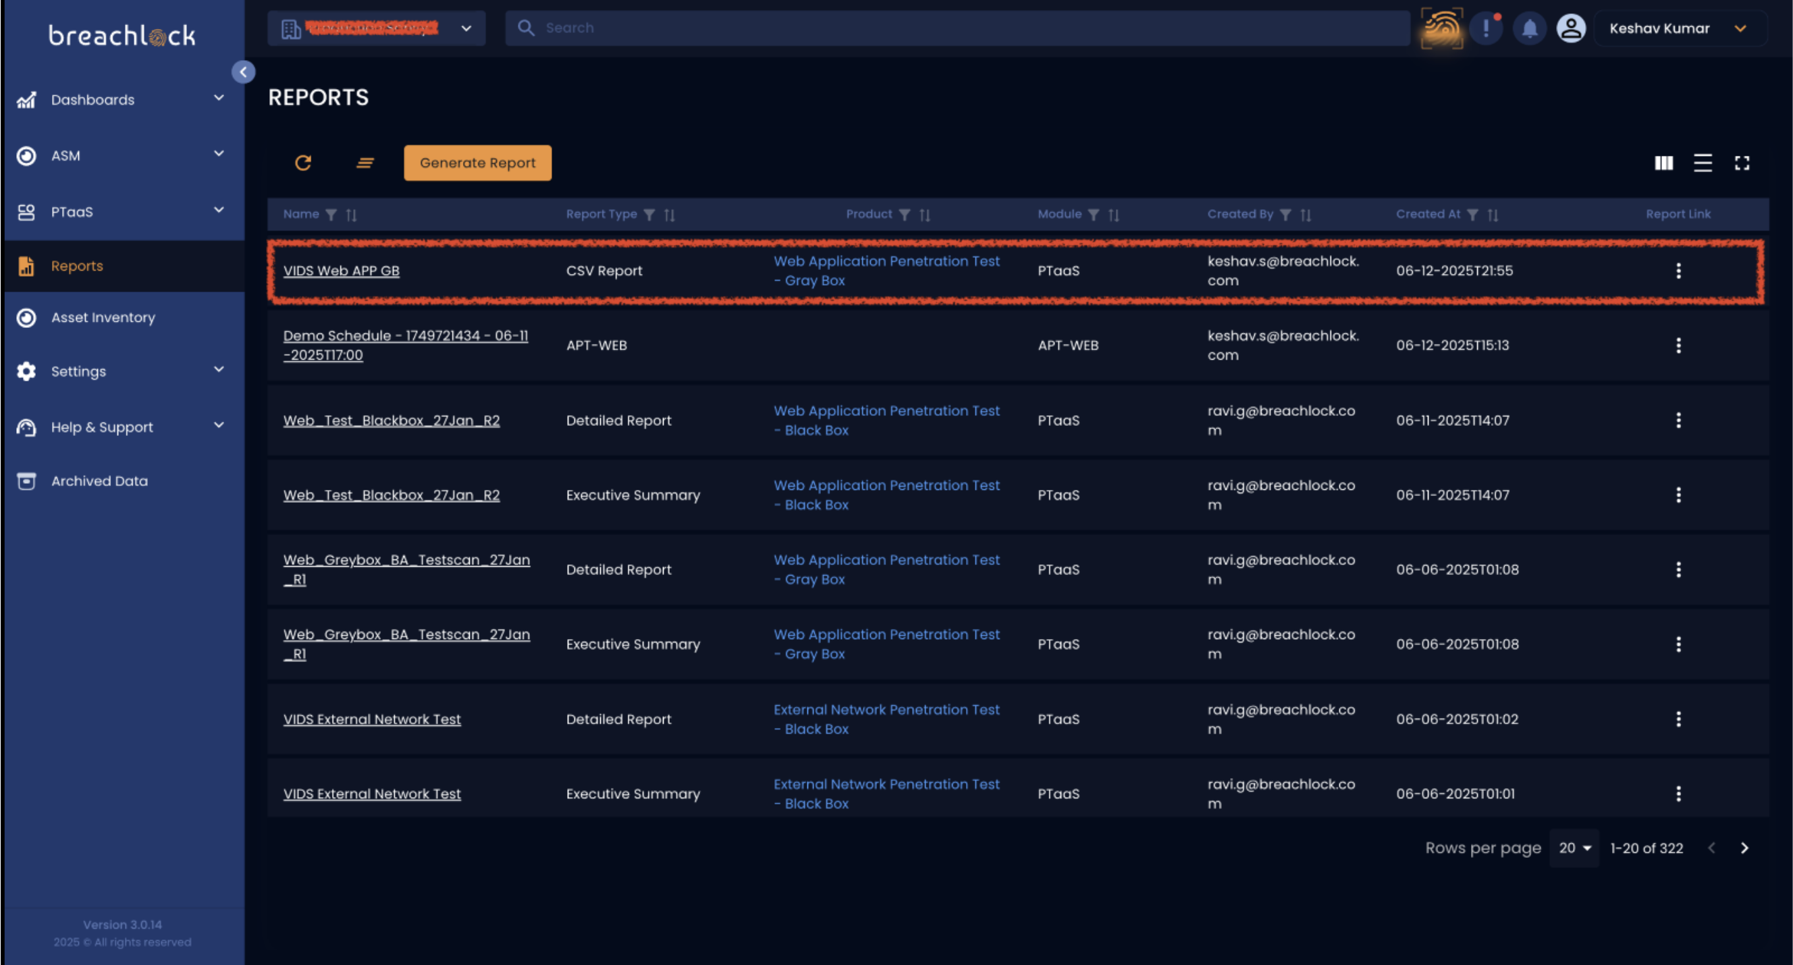Open the exclamation alert icon
Viewport: 1793px width, 965px height.
click(1486, 28)
